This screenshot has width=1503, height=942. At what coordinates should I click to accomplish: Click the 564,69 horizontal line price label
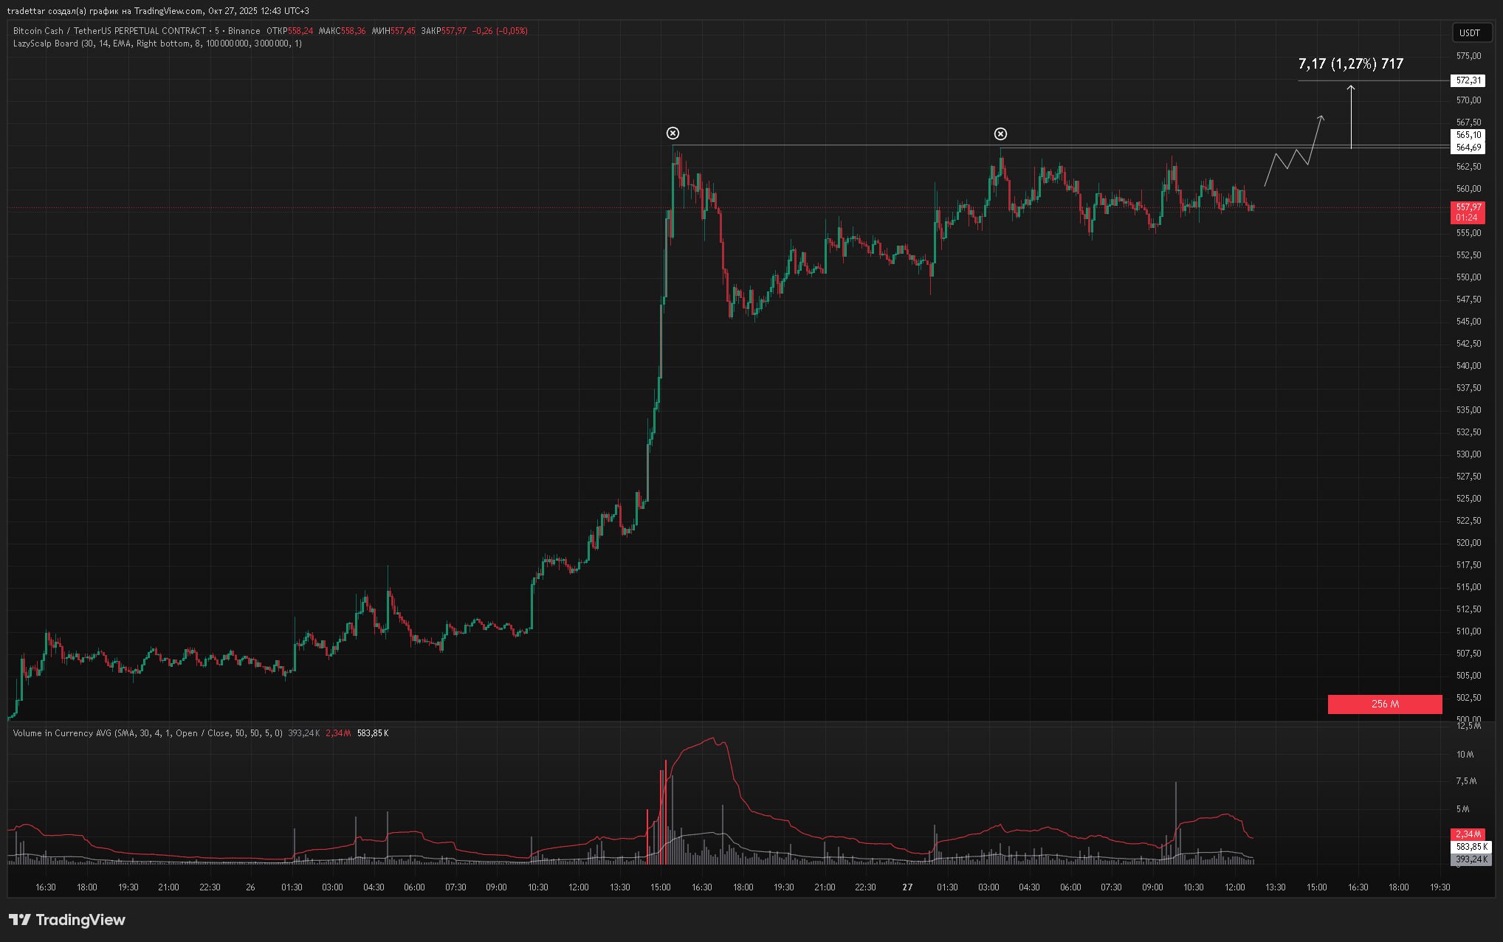tap(1468, 148)
